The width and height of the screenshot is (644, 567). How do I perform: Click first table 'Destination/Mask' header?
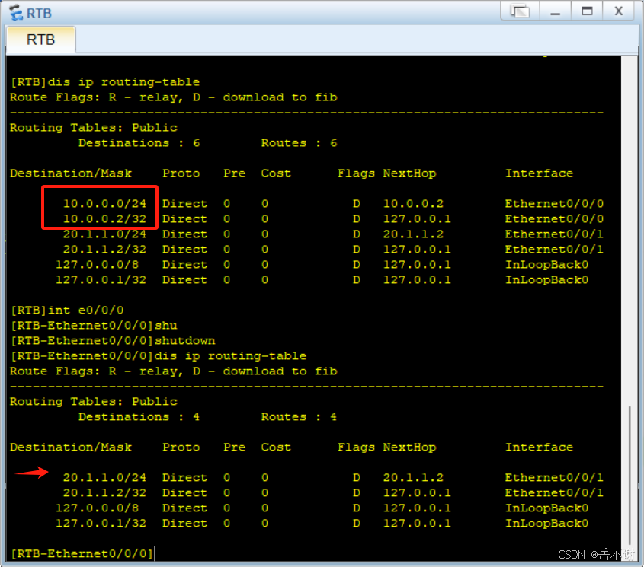[x=71, y=173]
